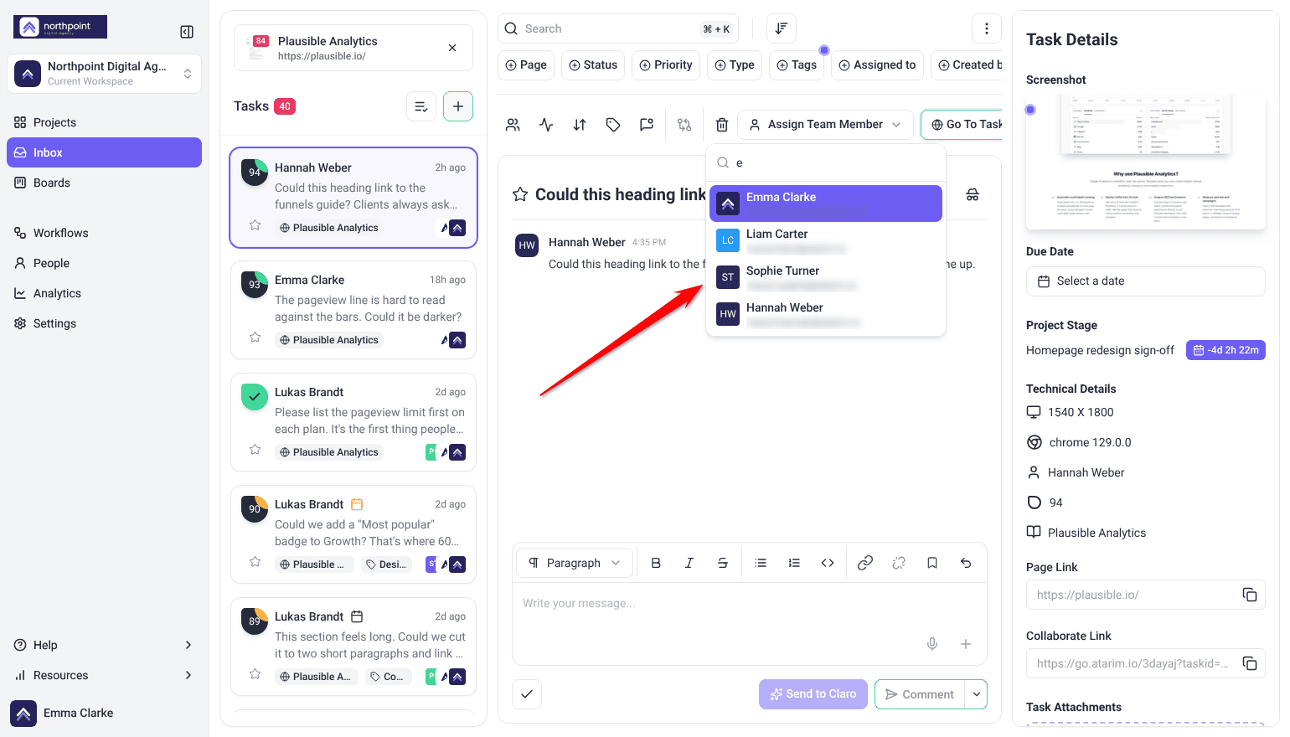Open Assign Team Member dropdown
The width and height of the screenshot is (1290, 737).
[825, 124]
